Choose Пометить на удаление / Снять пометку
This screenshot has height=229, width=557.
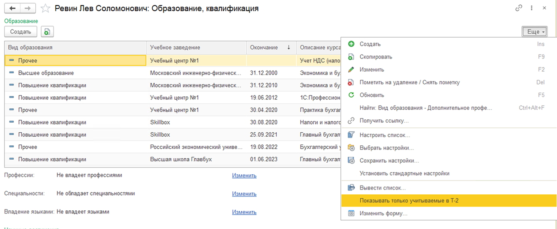pyautogui.click(x=409, y=82)
